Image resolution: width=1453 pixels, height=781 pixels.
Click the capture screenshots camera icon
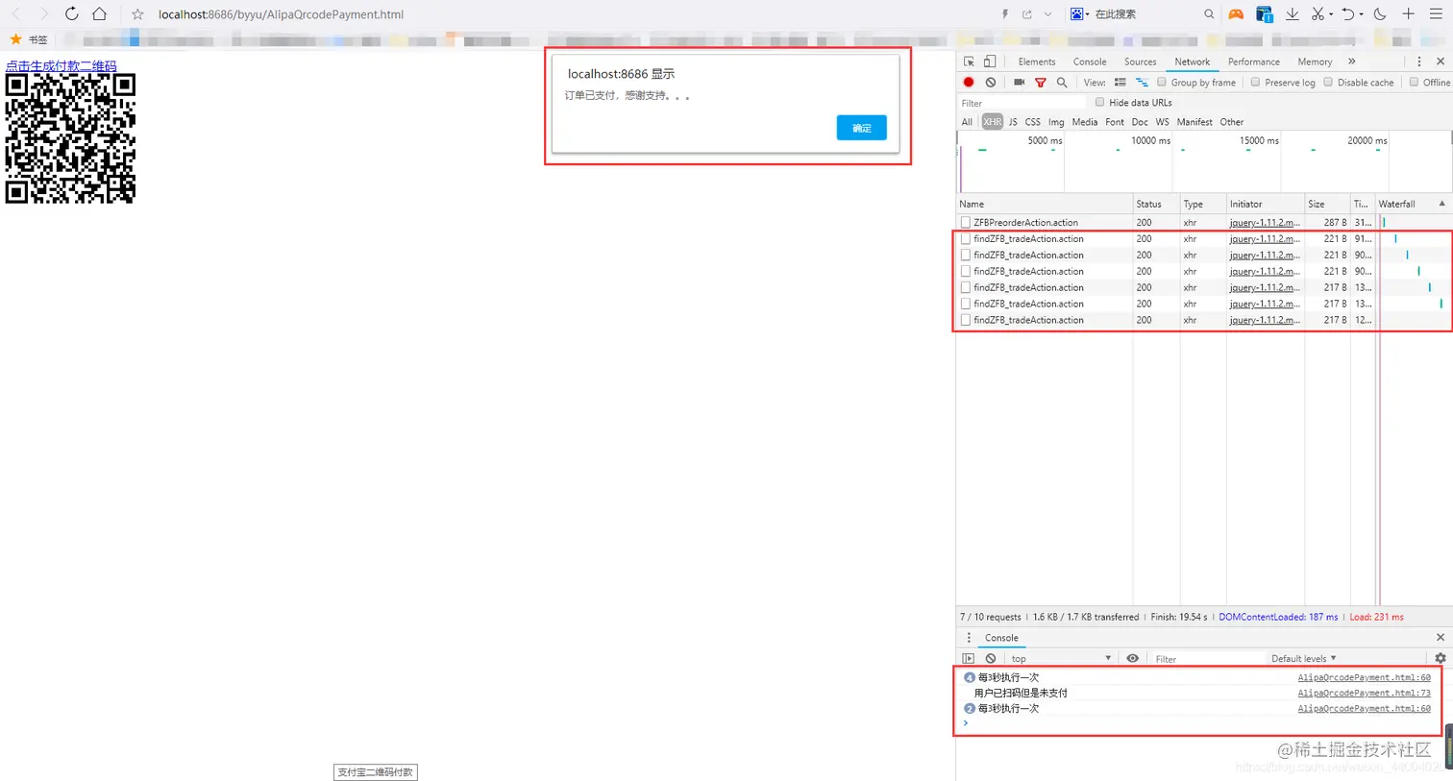(x=1019, y=83)
